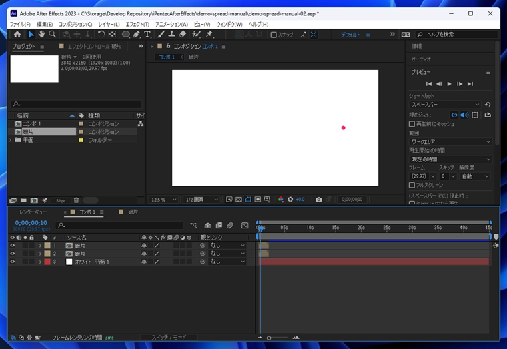Screen dimensions: 507x349
Task: Select the Clone Stamp tool
Action: point(171,34)
